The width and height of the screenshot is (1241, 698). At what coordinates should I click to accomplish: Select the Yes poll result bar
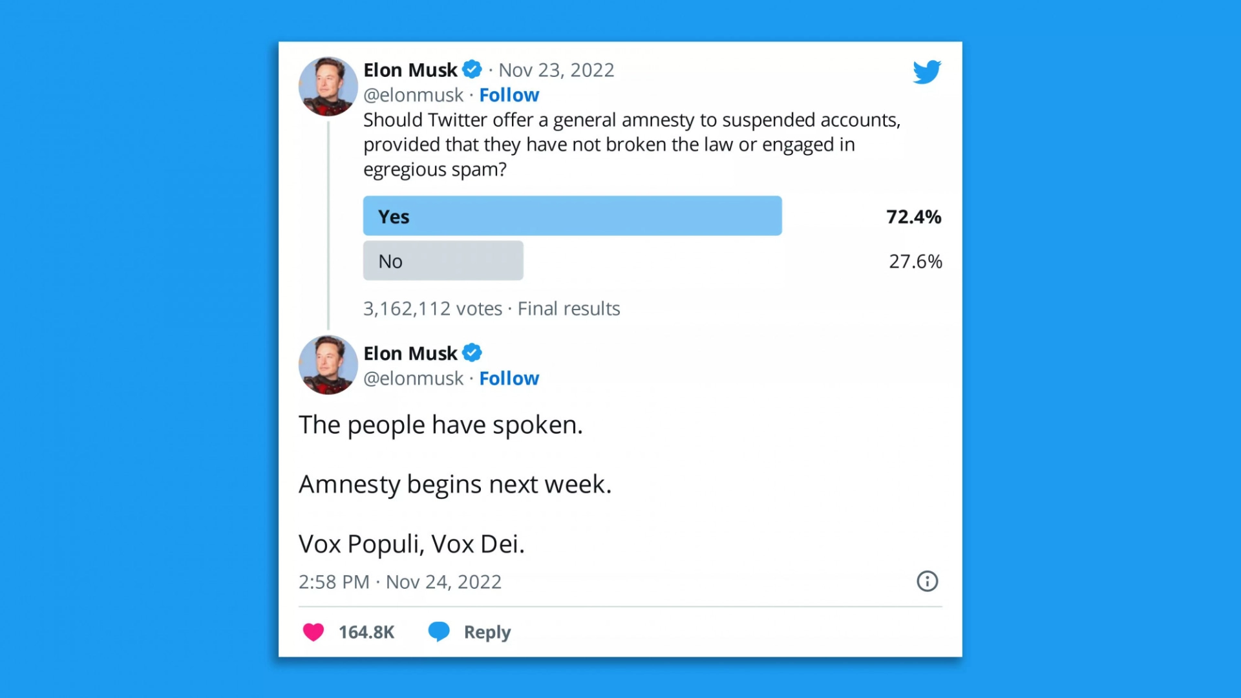572,216
